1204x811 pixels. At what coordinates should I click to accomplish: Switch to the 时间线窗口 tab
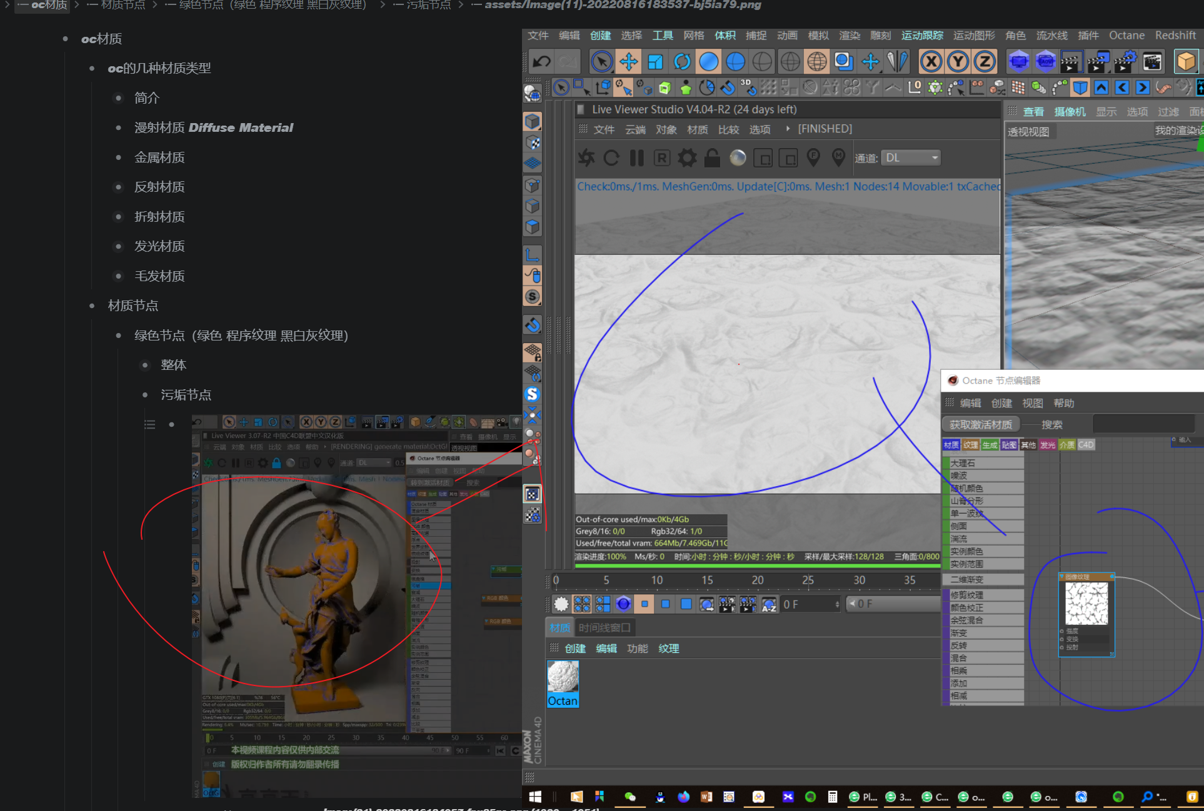(604, 627)
